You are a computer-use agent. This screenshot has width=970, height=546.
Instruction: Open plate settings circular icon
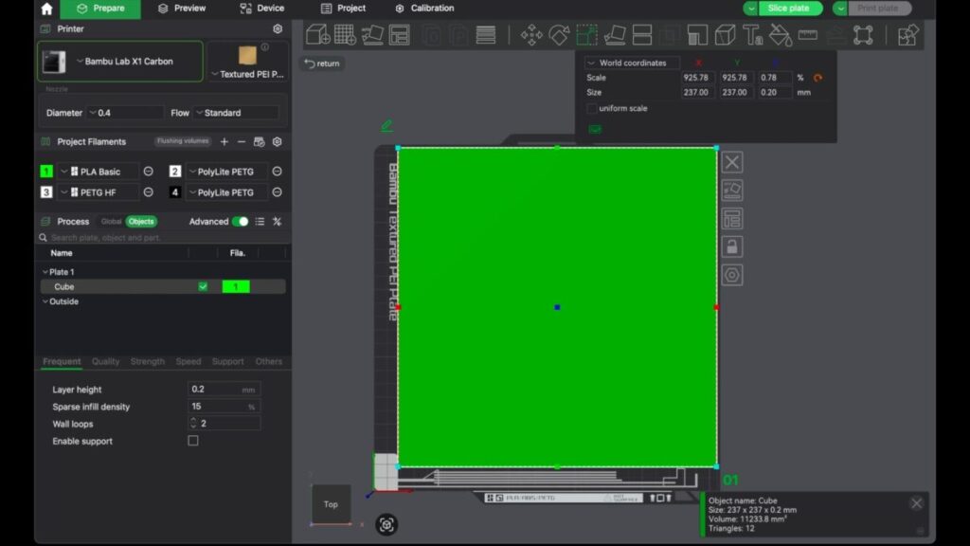(732, 275)
